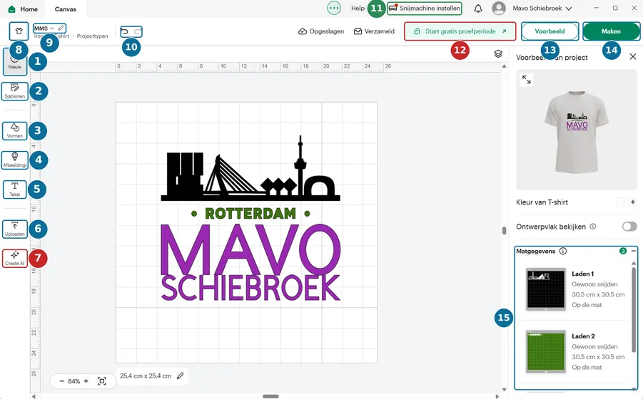Click the pencil to rename project MMS

61,28
